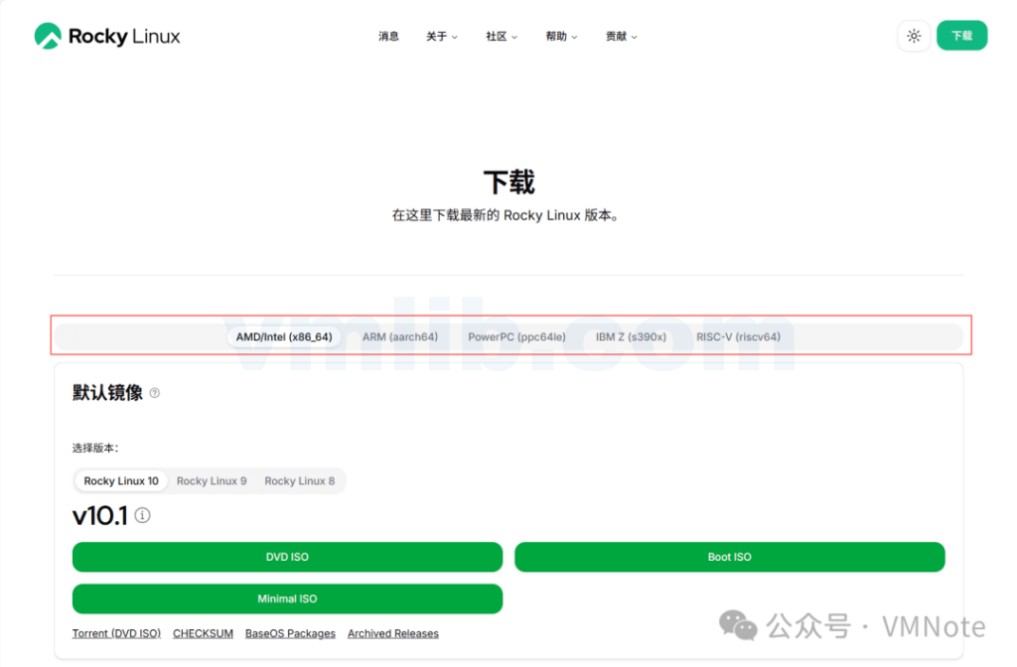Screen dimensions: 1017x667
Task: Open the CHECKSUM link
Action: (x=203, y=633)
